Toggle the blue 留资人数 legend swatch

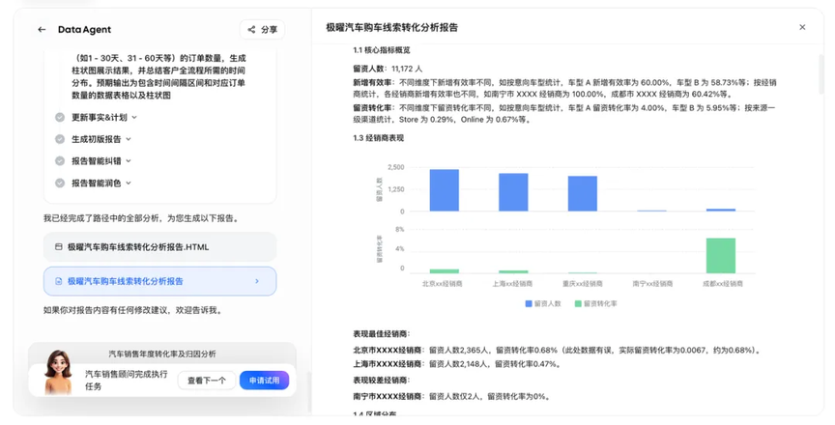529,303
